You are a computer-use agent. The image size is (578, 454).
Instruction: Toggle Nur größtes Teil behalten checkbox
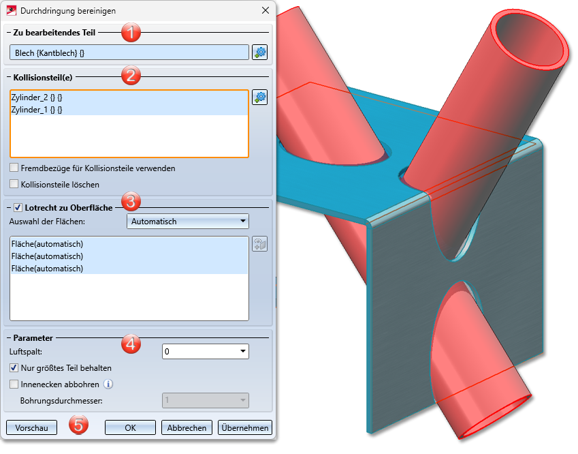[x=14, y=368]
